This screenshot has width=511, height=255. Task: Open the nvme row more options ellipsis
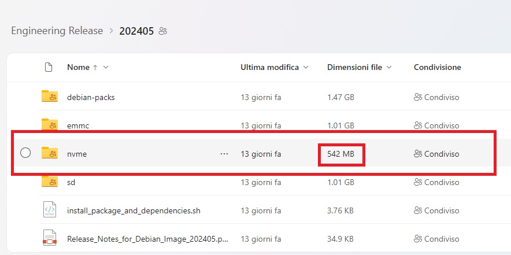click(224, 154)
